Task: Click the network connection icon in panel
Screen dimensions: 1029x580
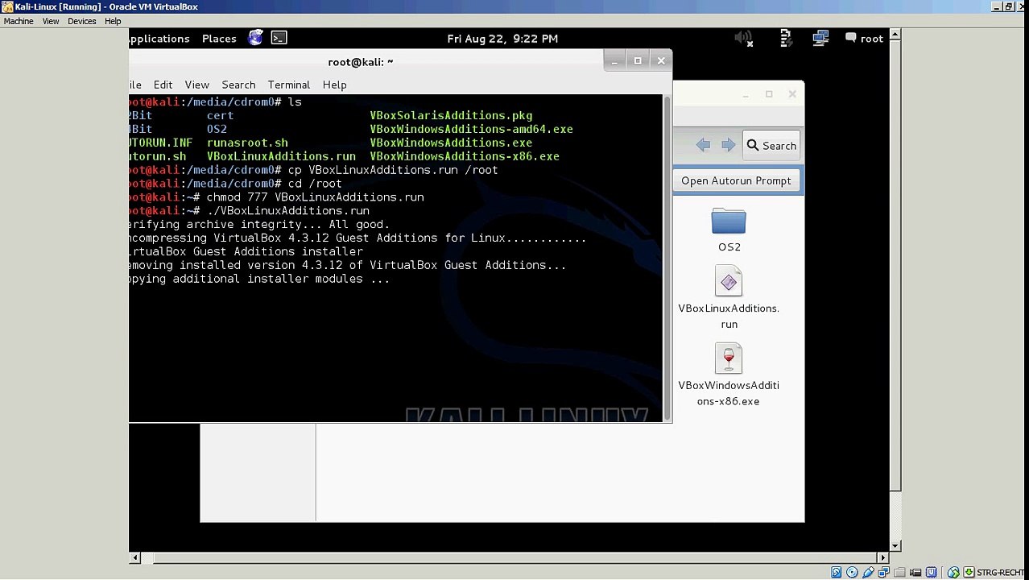Action: [820, 38]
